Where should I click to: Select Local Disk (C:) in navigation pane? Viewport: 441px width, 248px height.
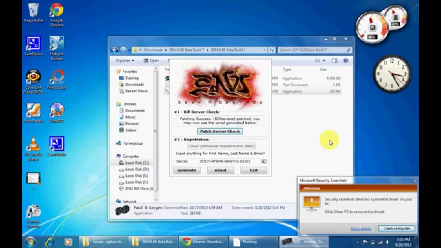pos(134,163)
